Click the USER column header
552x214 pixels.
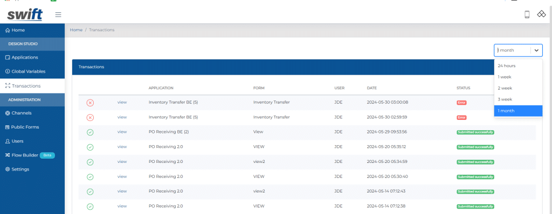[340, 88]
